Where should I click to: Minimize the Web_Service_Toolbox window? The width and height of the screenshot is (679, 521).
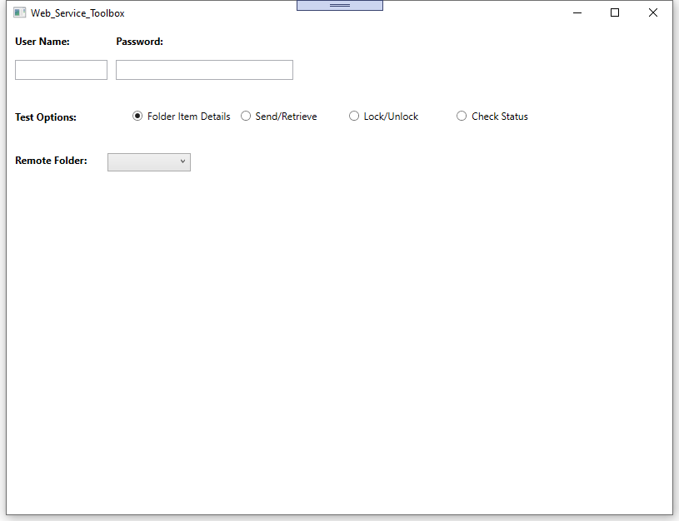[577, 12]
